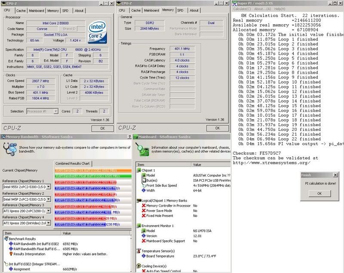This screenshot has width=344, height=273.
Task: Click OK in the left CPU-Z window
Action: pos(102,128)
